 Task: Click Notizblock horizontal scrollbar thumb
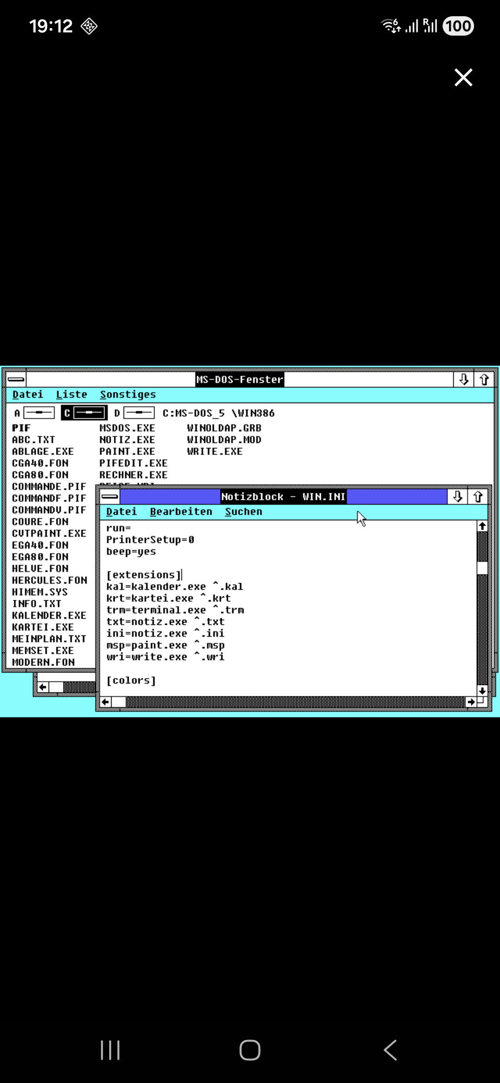coord(119,702)
